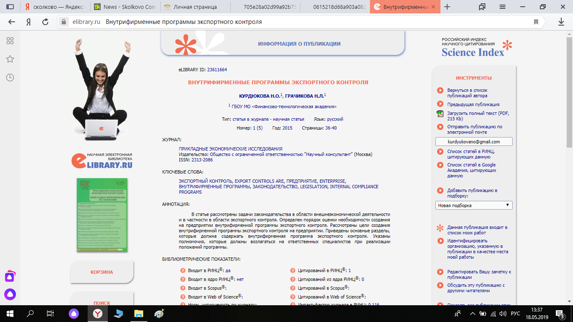Open Windows Start menu
Viewport: 573px width, 322px height.
pos(10,313)
